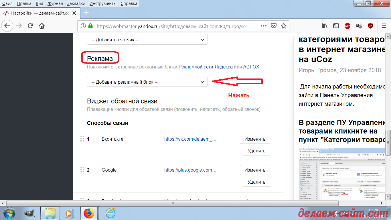Viewport: 391px width, 220px height.
Task: Click the Виджет обратной связи heading
Action: point(122,101)
